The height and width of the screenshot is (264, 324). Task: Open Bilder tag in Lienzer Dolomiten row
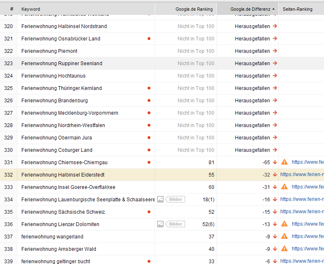(176, 224)
